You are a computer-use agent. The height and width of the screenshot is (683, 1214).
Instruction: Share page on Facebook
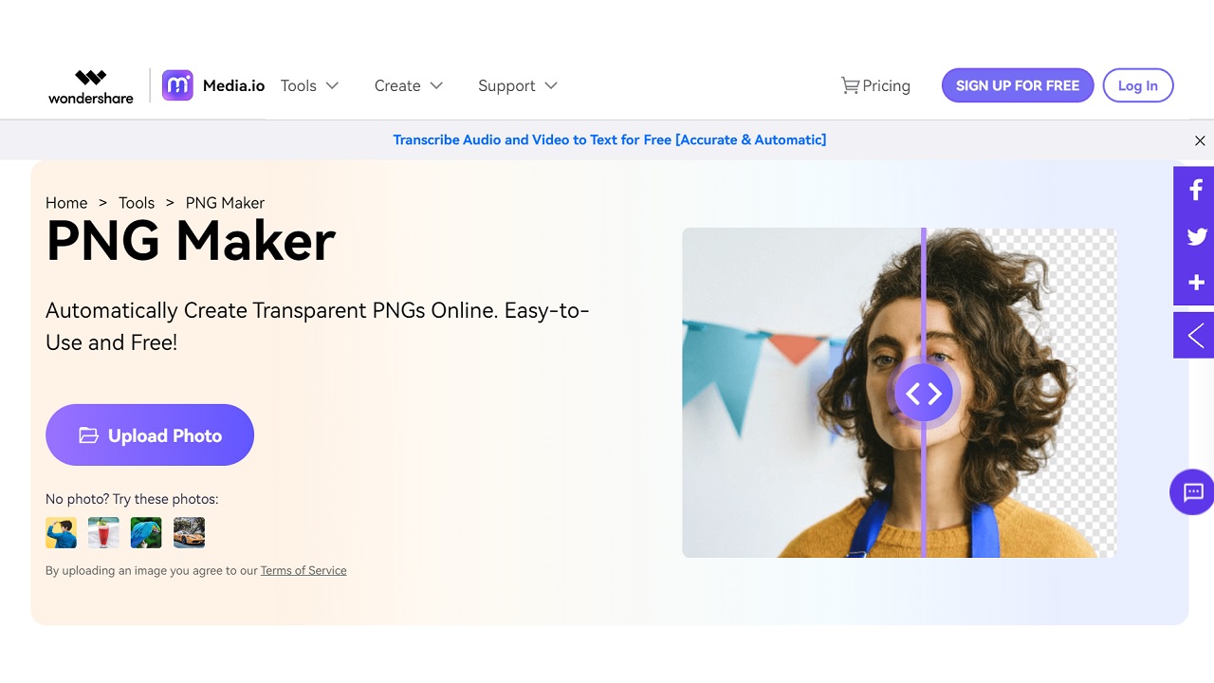[1194, 189]
